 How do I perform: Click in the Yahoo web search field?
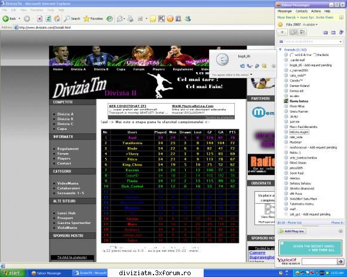pos(319,262)
